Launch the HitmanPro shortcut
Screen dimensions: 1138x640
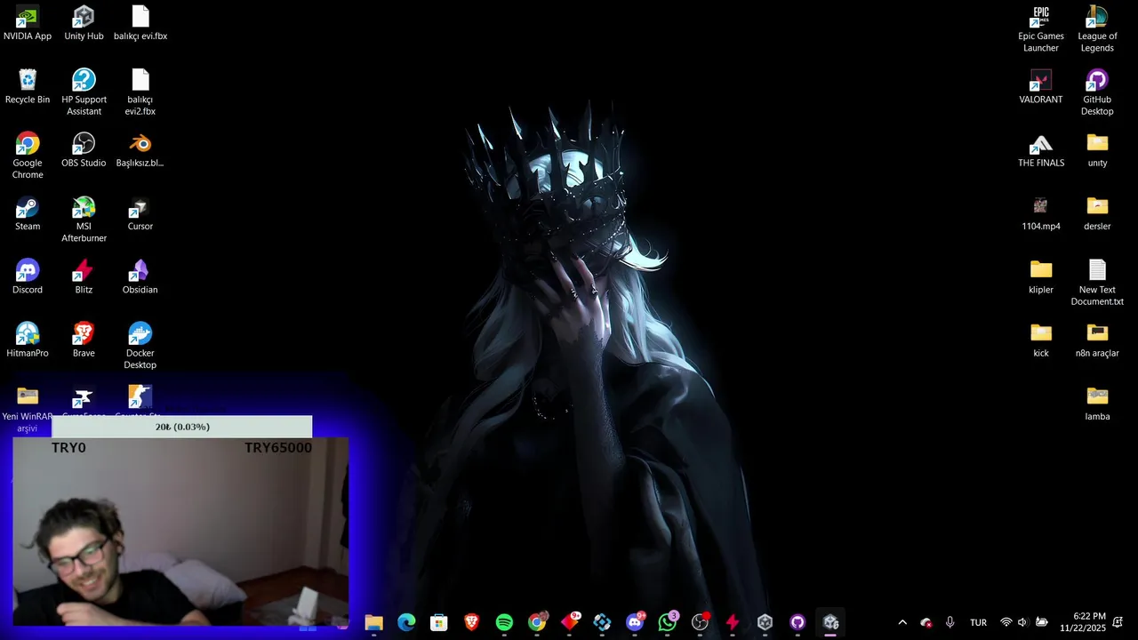(28, 340)
